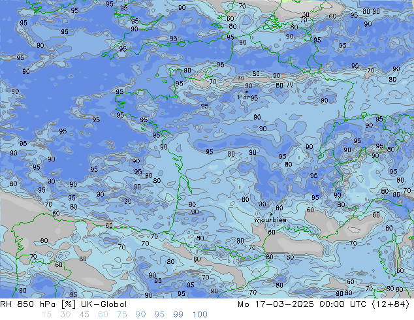Click the 'UK-Global' model name text
414x320 pixels.
tap(104, 304)
